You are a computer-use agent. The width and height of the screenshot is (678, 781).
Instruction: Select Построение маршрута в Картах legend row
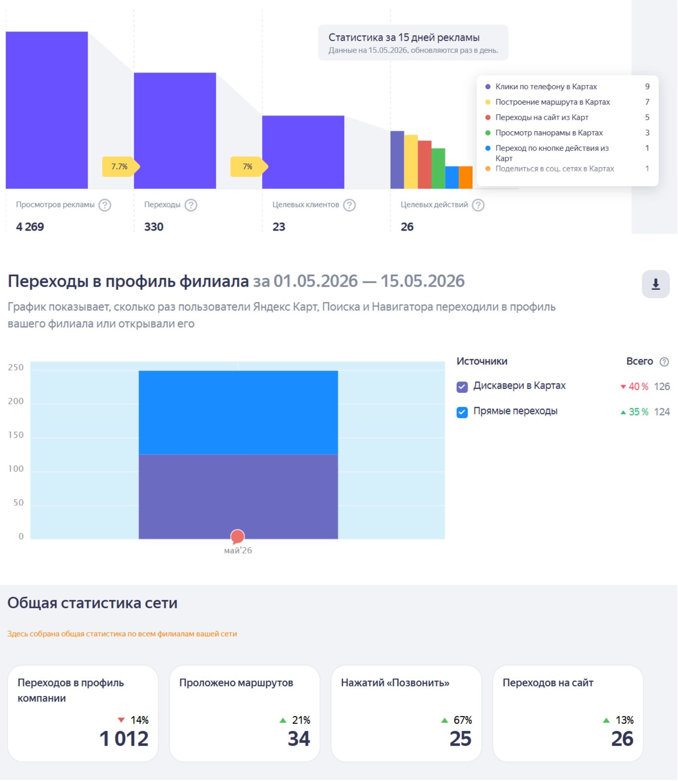coord(568,102)
